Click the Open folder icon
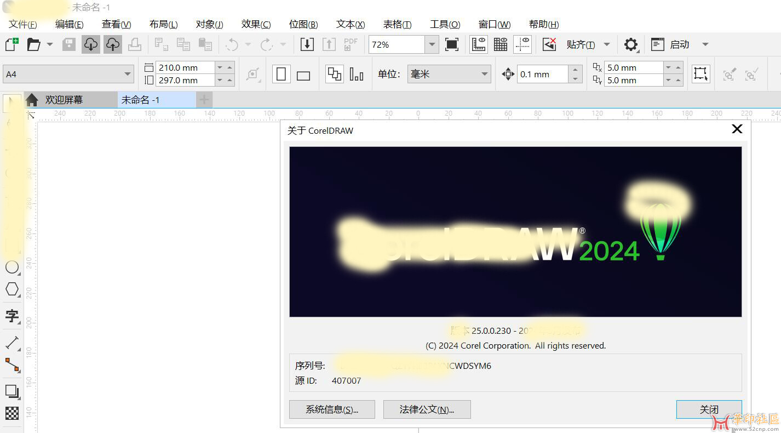The height and width of the screenshot is (433, 781). pos(34,44)
